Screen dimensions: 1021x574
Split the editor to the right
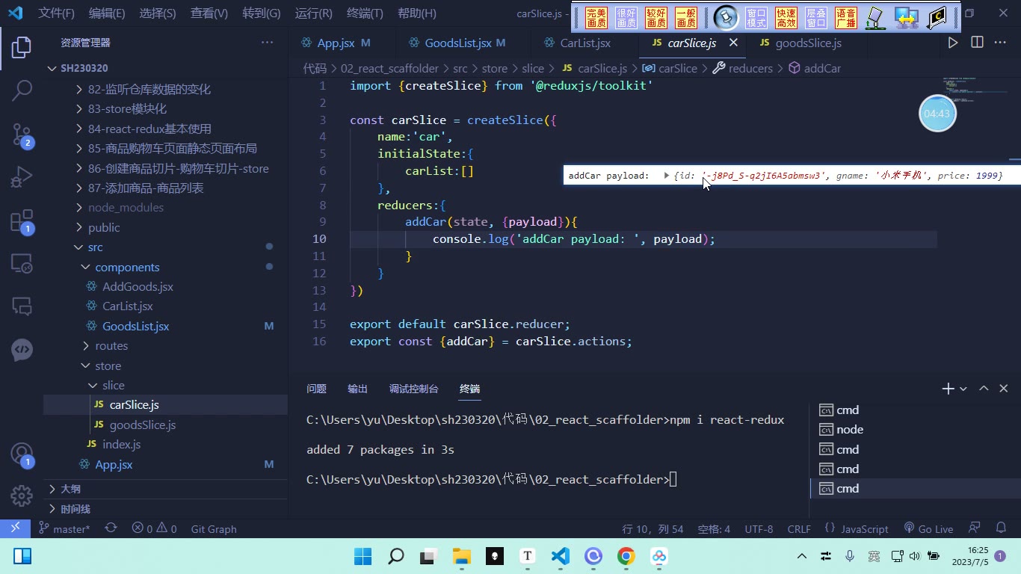coord(977,43)
